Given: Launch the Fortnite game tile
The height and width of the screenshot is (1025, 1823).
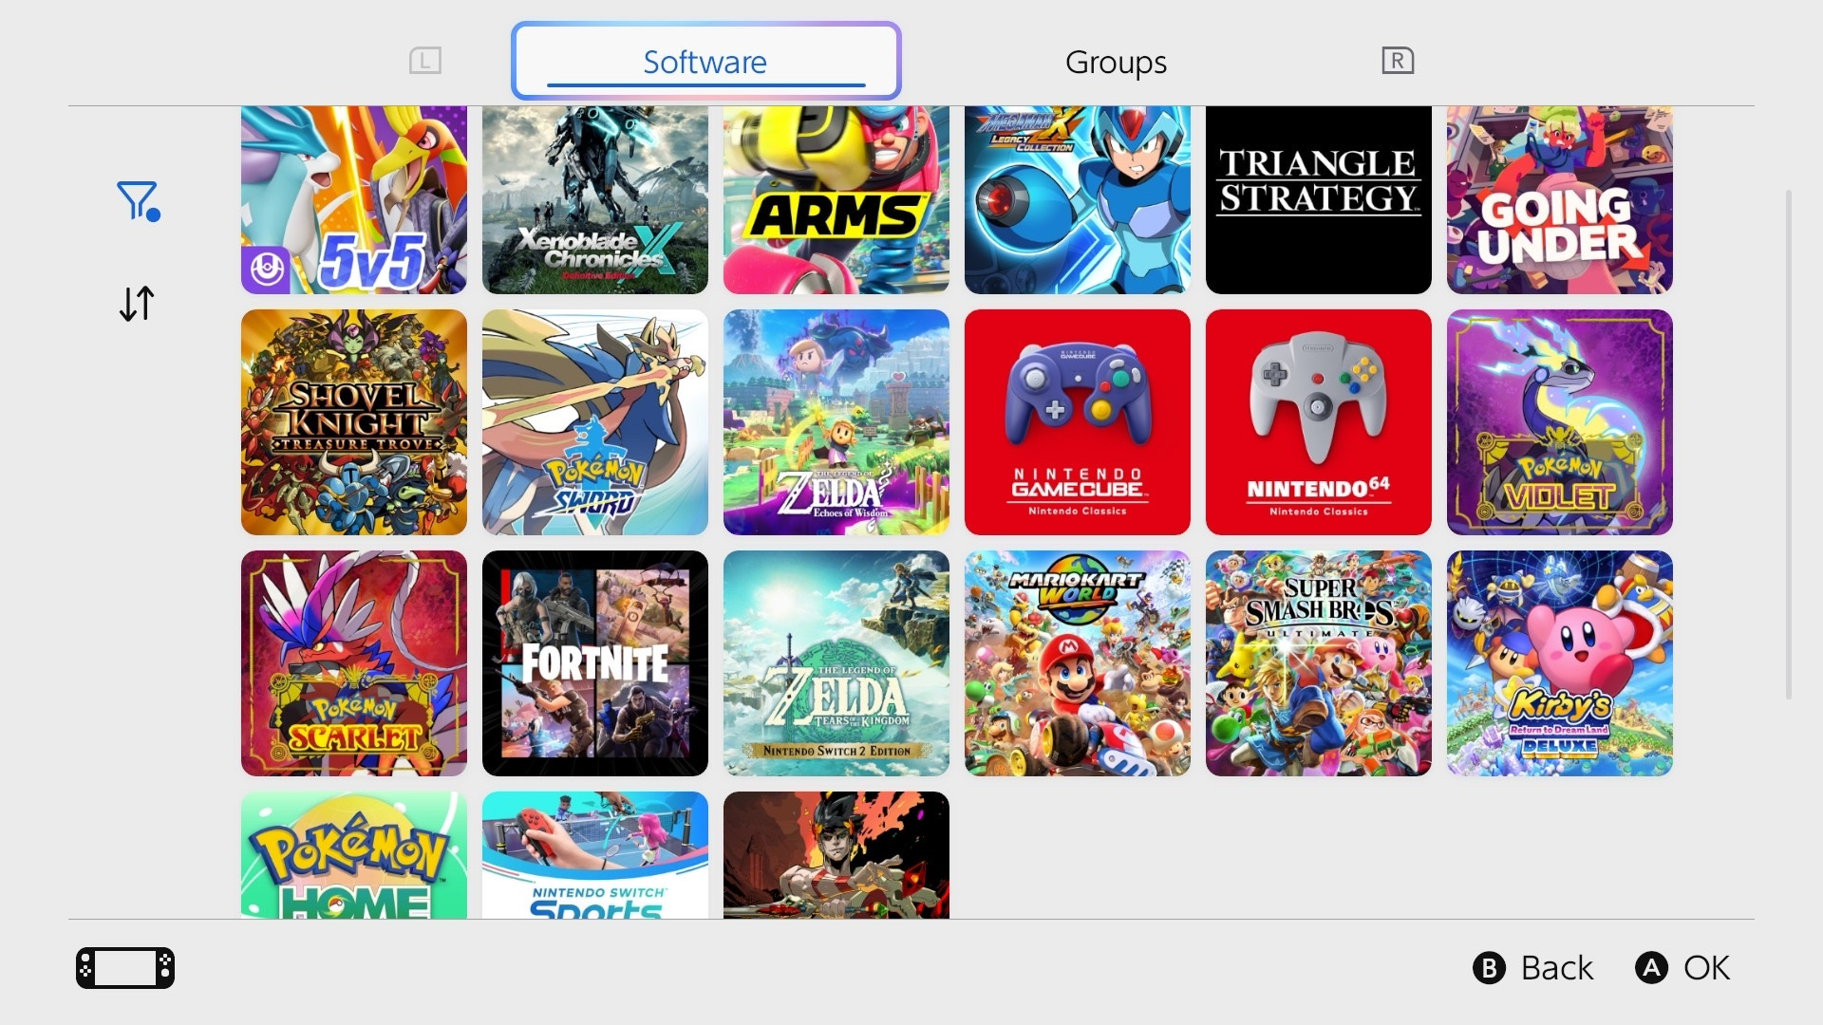Looking at the screenshot, I should point(595,663).
